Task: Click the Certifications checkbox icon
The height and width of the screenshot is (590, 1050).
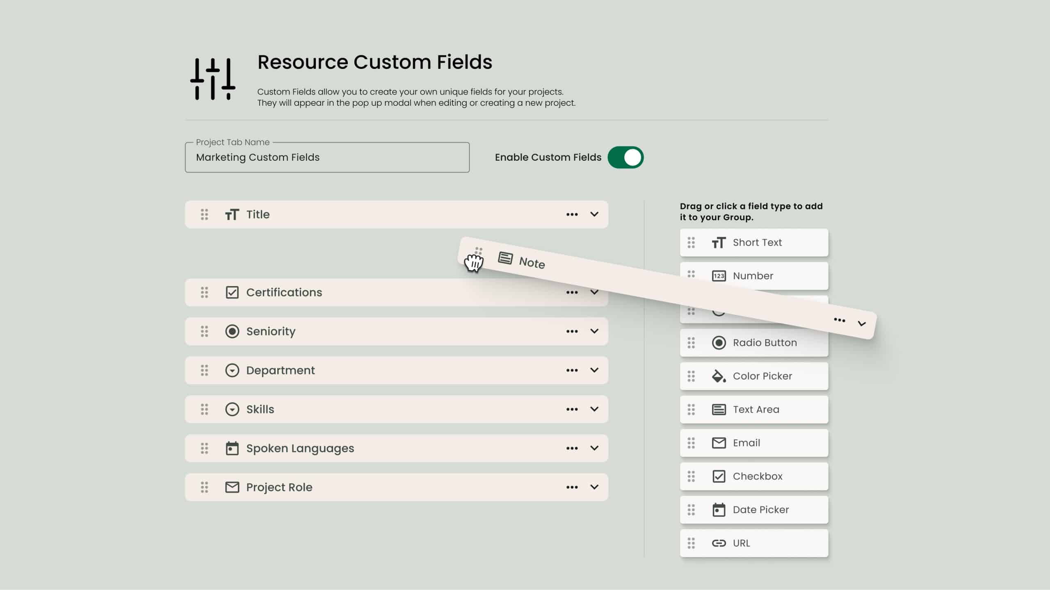Action: (x=232, y=292)
